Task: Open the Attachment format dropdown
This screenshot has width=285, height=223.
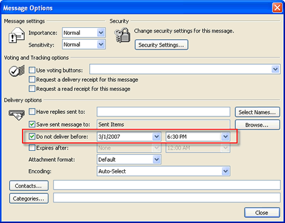Action: pyautogui.click(x=156, y=159)
